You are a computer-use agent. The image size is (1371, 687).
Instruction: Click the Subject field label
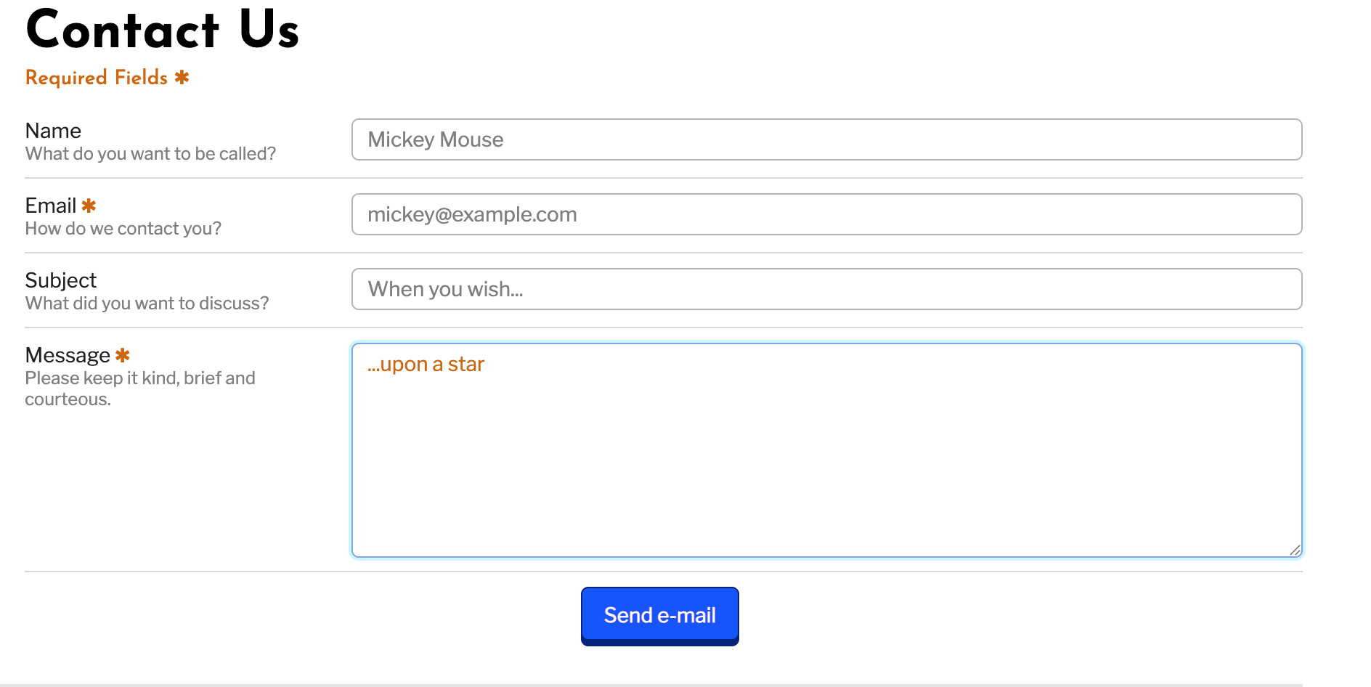(x=61, y=280)
